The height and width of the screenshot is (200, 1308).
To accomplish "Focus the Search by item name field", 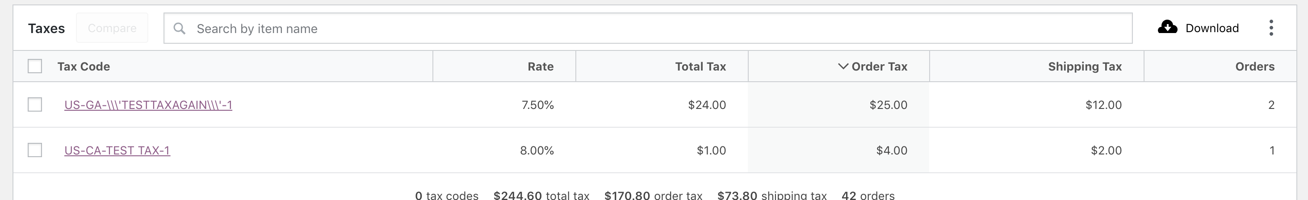I will (648, 29).
